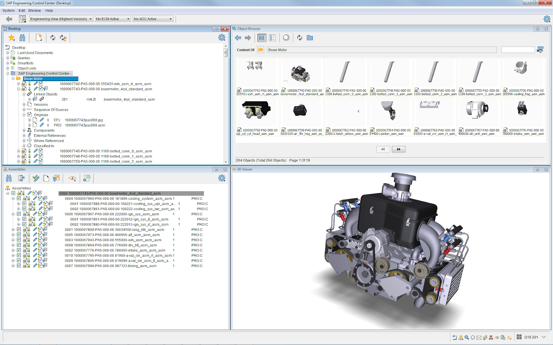Image resolution: width=553 pixels, height=345 pixels.
Task: Open the global settings gear at top right
Action: coord(547,19)
